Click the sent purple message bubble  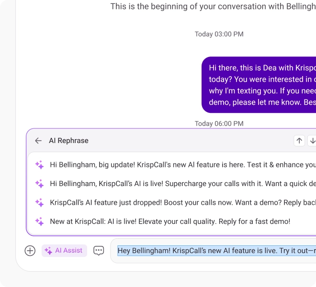point(259,85)
